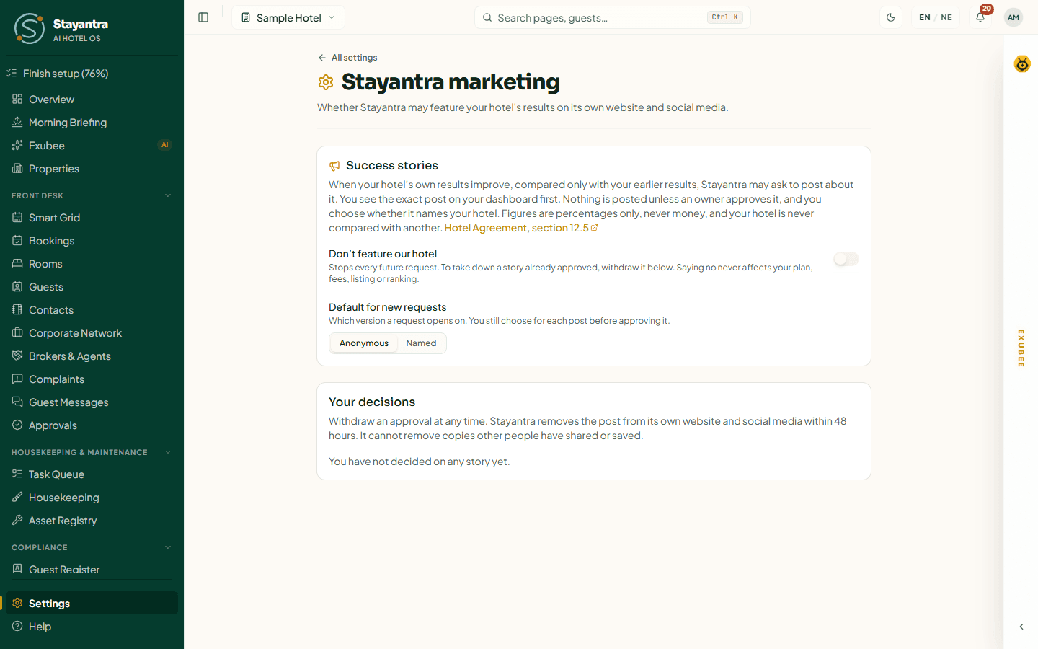
Task: Open Hotel Agreement section 12.5 link
Action: click(521, 228)
